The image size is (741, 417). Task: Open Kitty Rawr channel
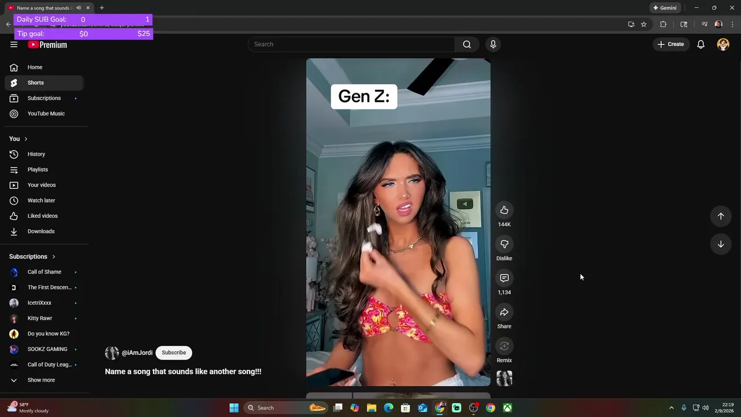click(x=44, y=319)
